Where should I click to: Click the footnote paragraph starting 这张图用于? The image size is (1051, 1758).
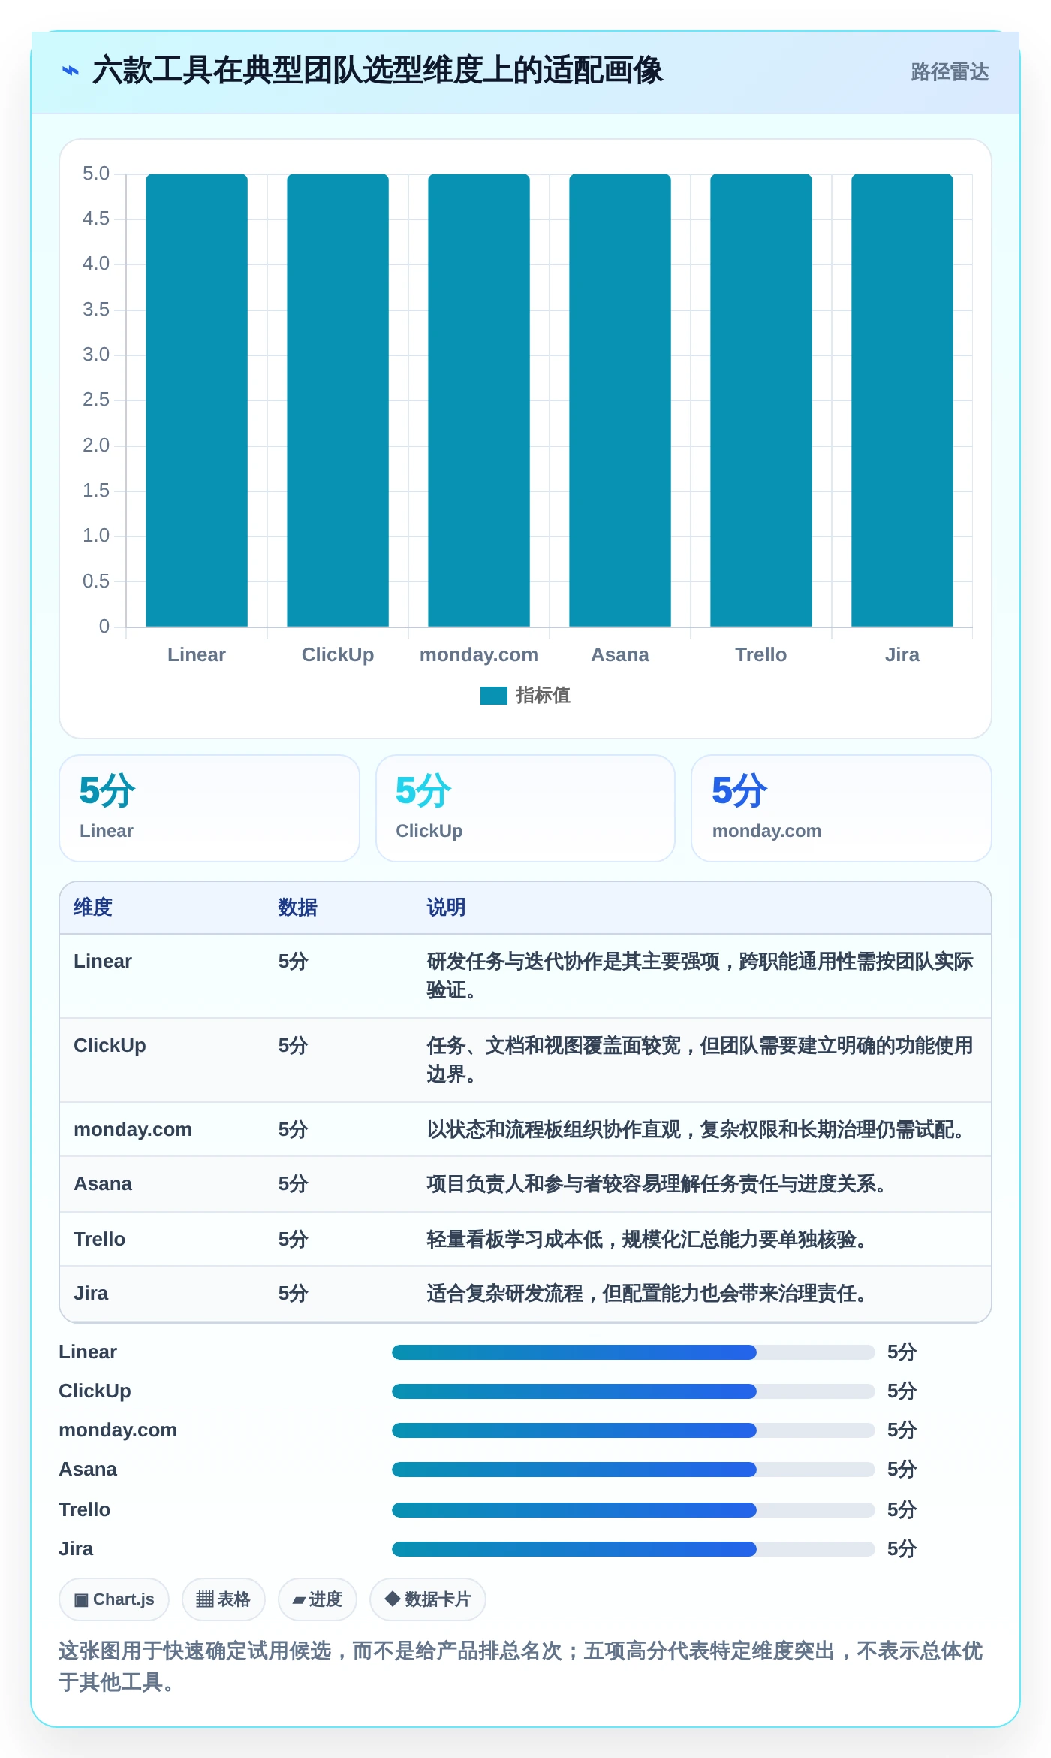[x=521, y=1666]
